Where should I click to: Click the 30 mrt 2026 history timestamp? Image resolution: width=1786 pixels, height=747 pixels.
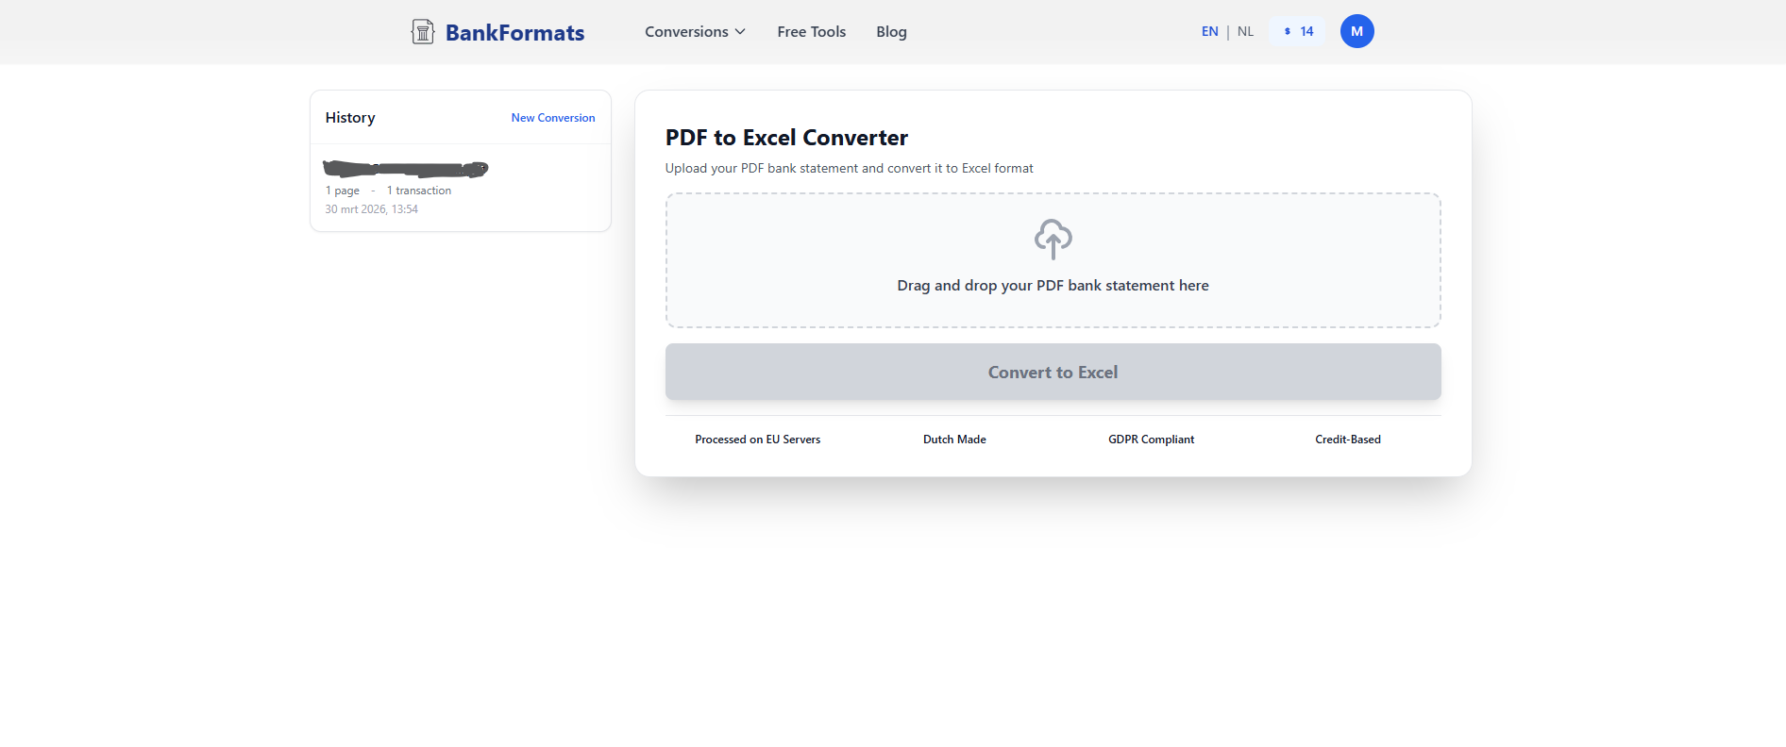tap(371, 209)
